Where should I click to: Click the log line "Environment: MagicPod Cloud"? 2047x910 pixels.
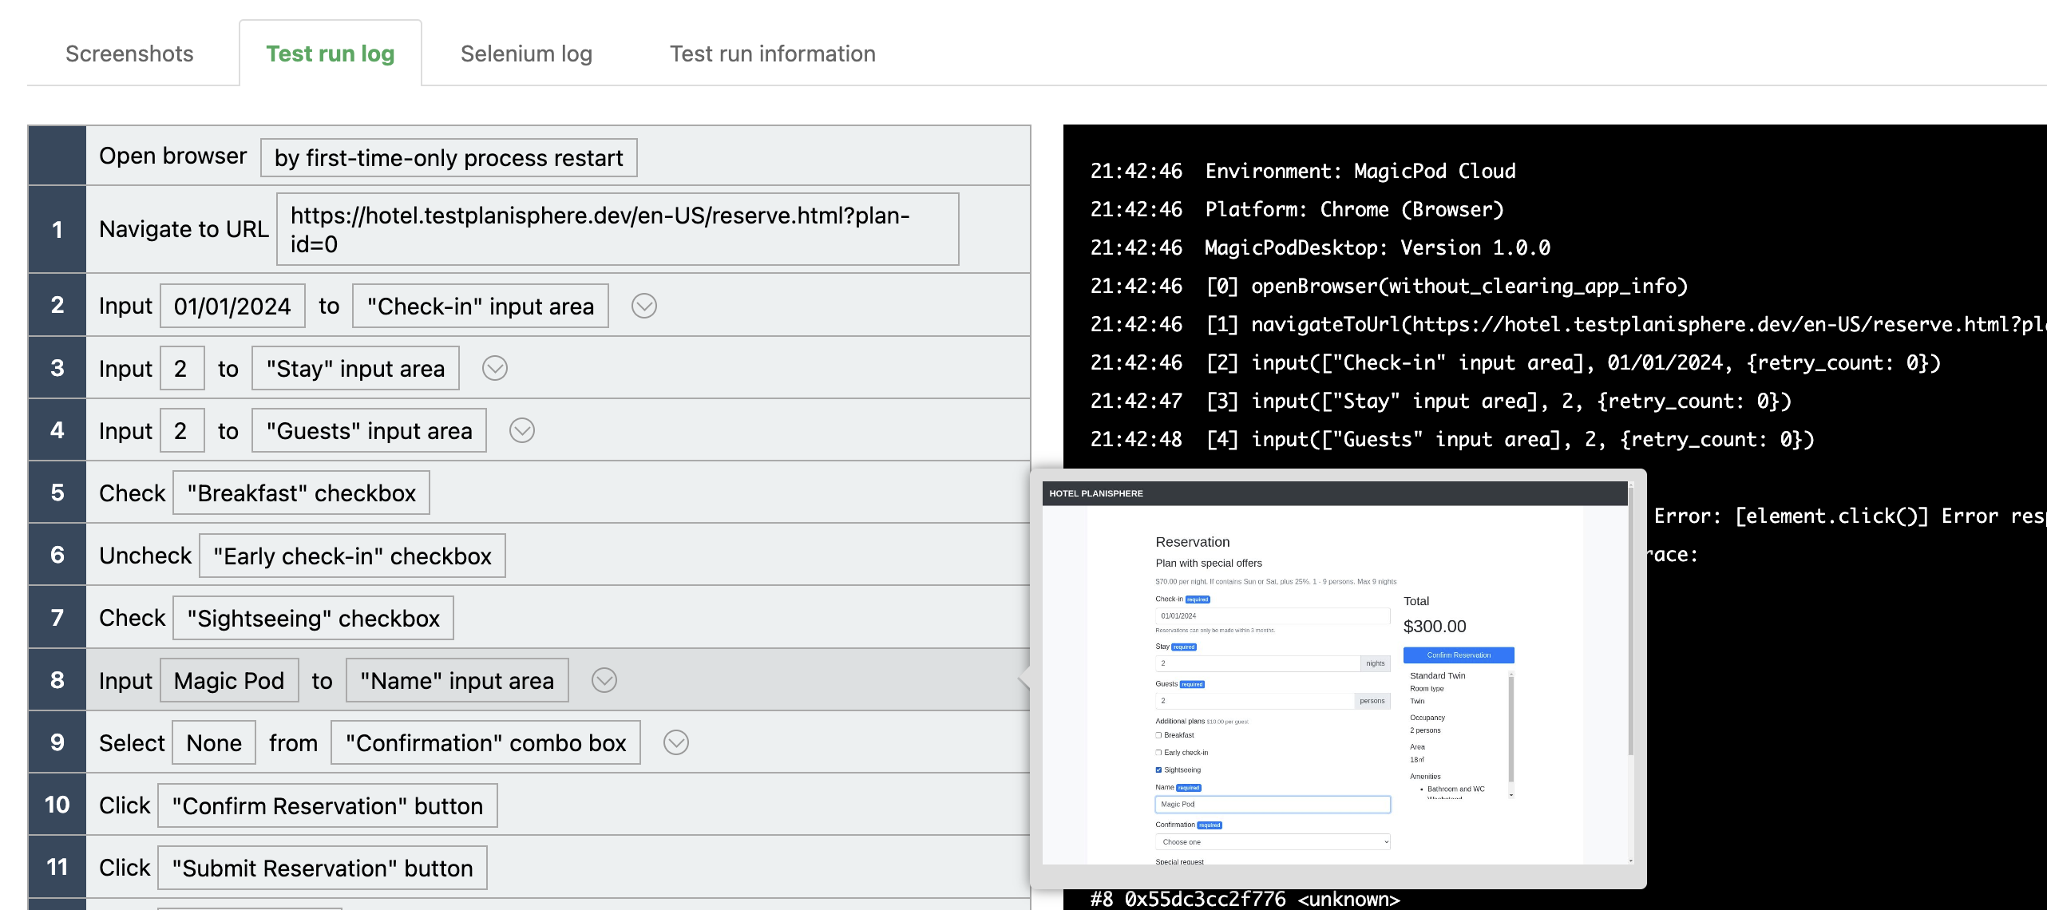pos(1303,171)
